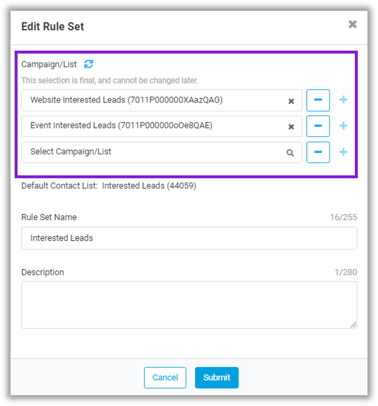
Task: Submit the rule set changes
Action: point(217,378)
